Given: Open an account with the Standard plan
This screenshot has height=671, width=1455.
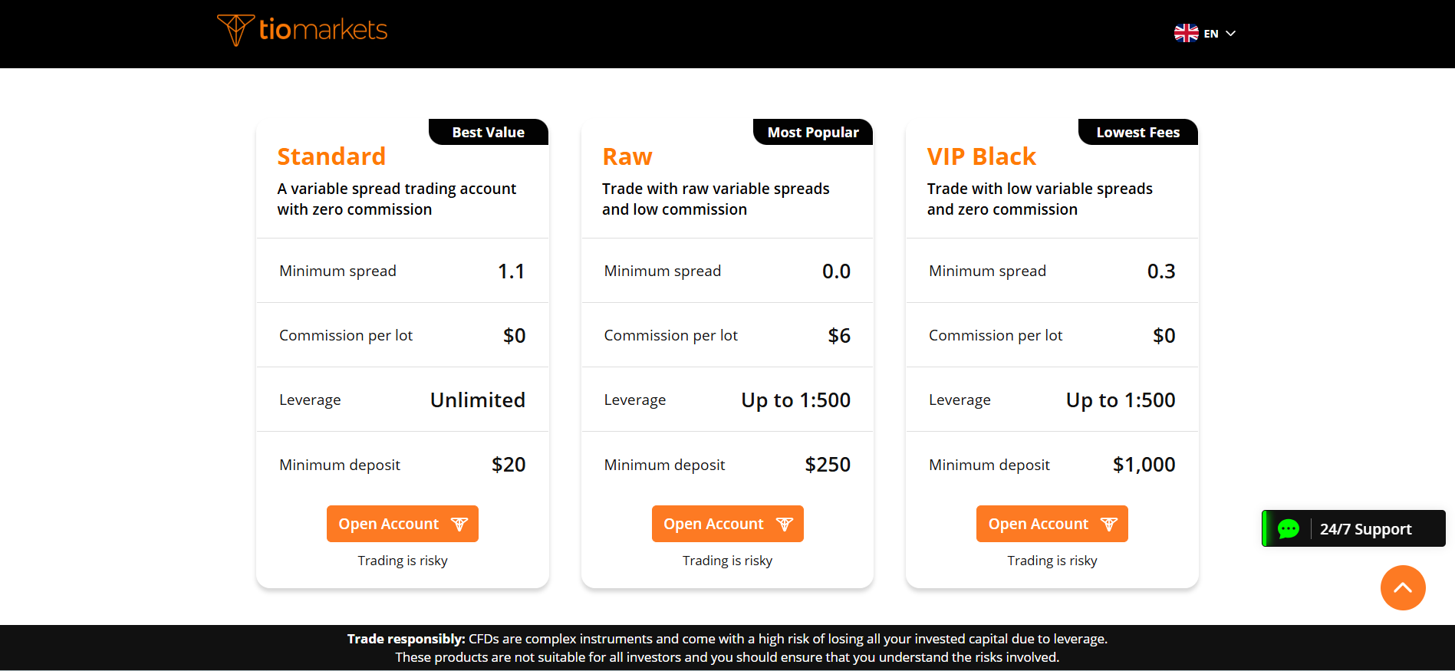Looking at the screenshot, I should [402, 524].
